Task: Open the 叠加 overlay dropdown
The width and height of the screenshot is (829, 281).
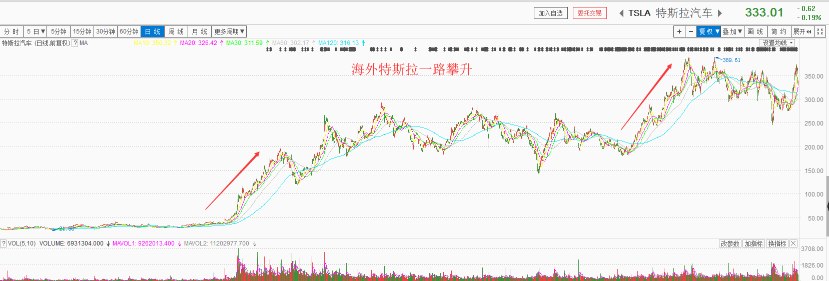Action: pyautogui.click(x=732, y=31)
